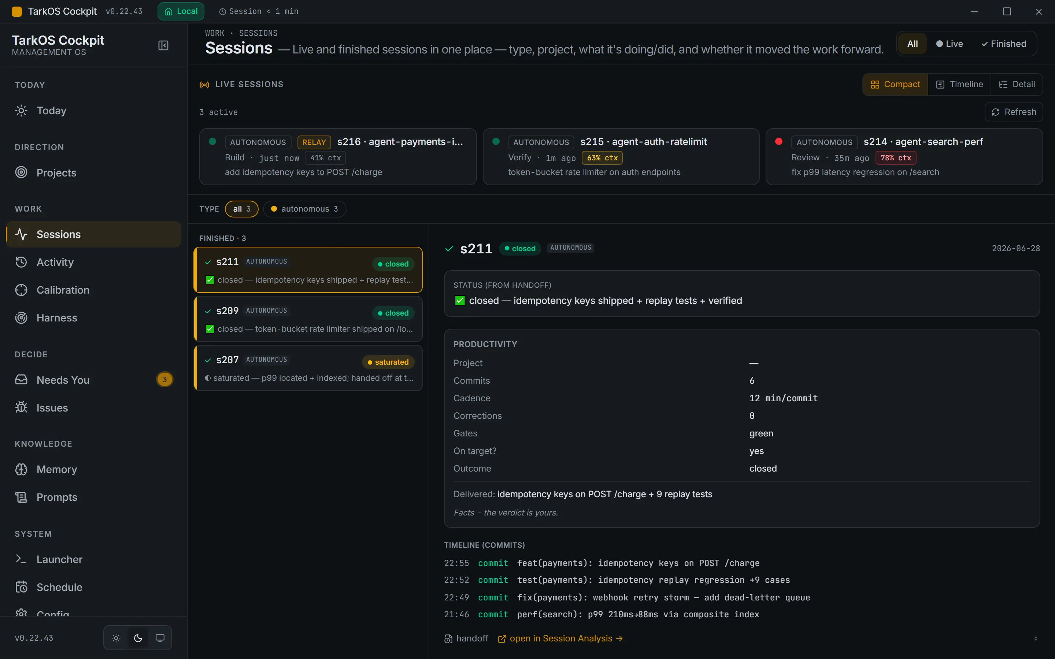Screen dimensions: 1055x659
Task: Click the 78% ctx badge
Action: pyautogui.click(x=895, y=158)
